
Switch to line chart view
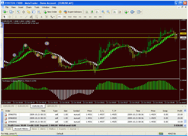pyautogui.click(x=97, y=12)
